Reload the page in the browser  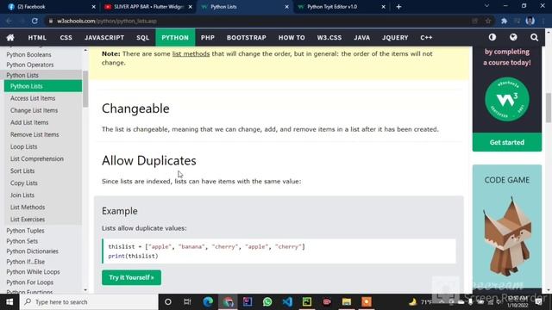34,21
